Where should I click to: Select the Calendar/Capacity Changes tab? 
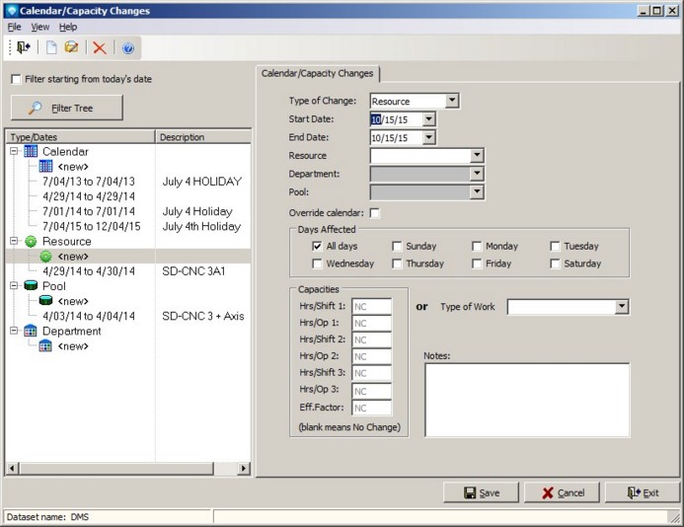[x=317, y=73]
